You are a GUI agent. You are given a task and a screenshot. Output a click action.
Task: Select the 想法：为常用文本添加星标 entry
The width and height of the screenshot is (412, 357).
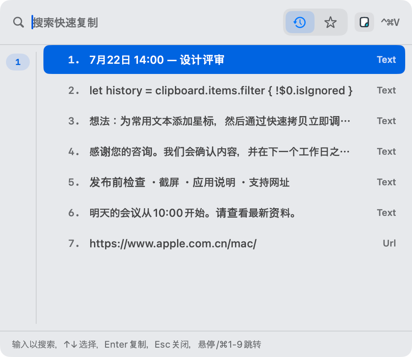(x=224, y=121)
